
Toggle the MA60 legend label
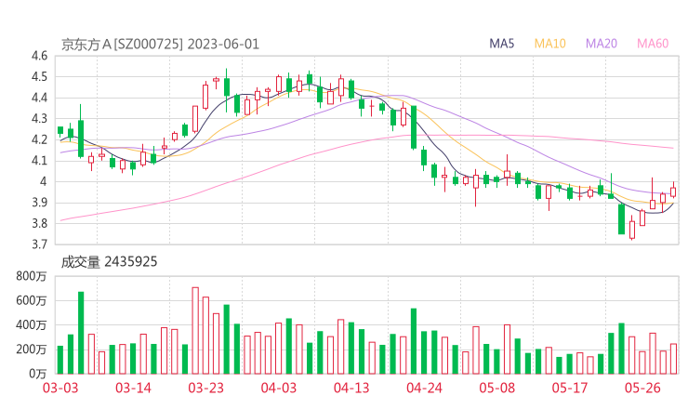(653, 44)
